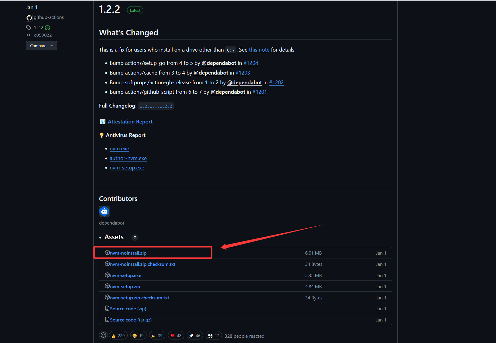The width and height of the screenshot is (496, 343).
Task: Toggle the thumbs up reaction with 220
Action: [118, 336]
